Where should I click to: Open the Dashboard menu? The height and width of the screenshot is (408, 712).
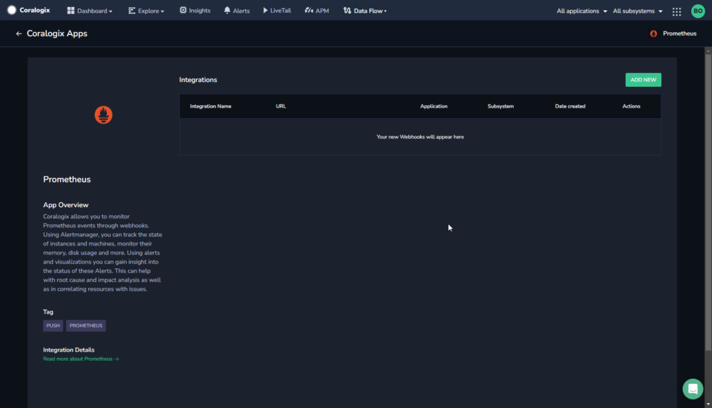(x=90, y=11)
